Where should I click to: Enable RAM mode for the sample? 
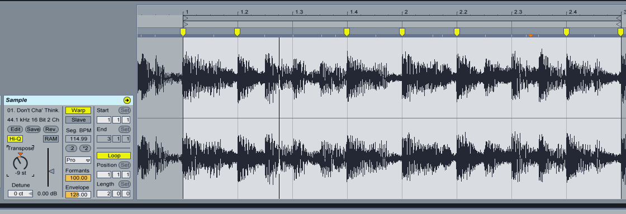51,139
